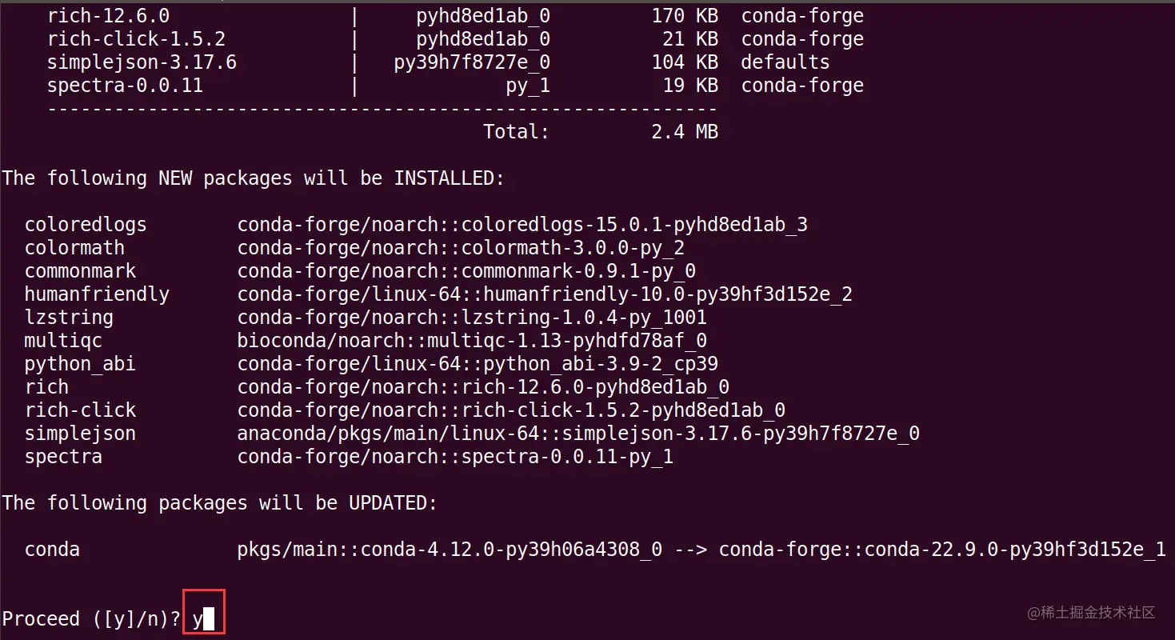This screenshot has width=1175, height=640.
Task: Click the rich-12.6.0 download entry
Action: 108,15
